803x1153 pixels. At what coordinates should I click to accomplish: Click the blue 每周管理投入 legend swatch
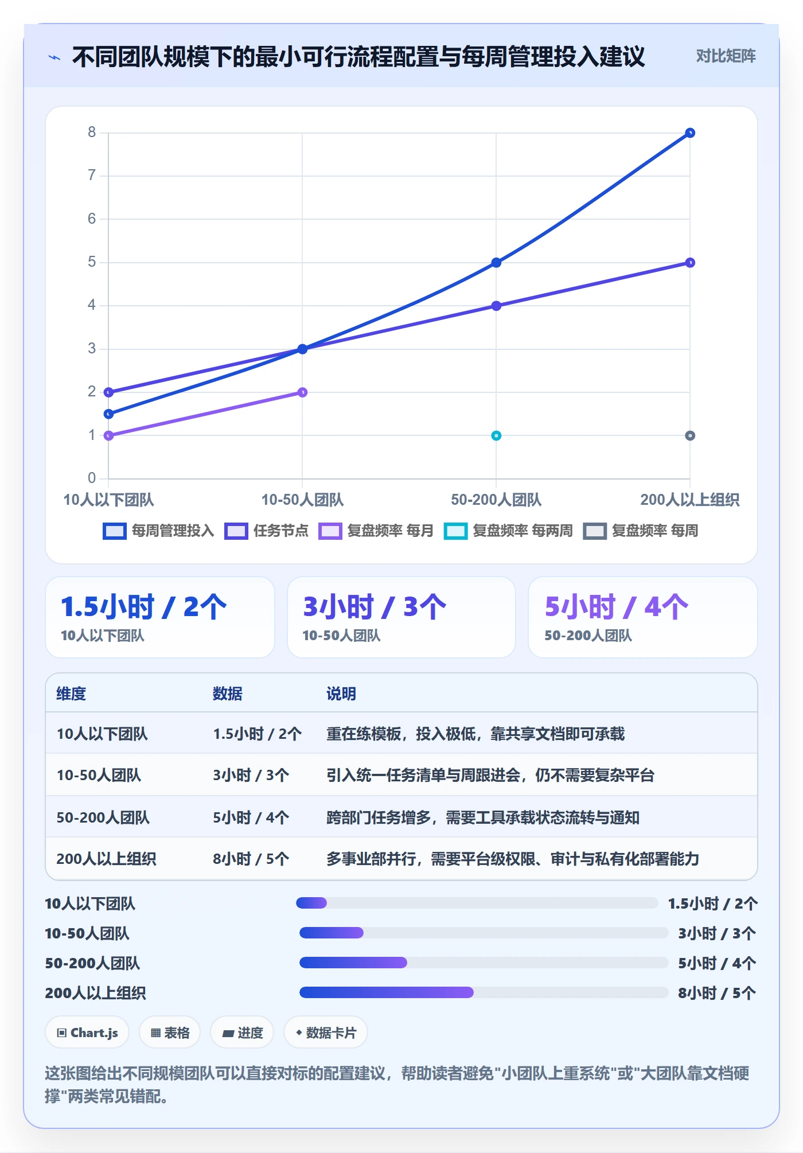coord(114,531)
